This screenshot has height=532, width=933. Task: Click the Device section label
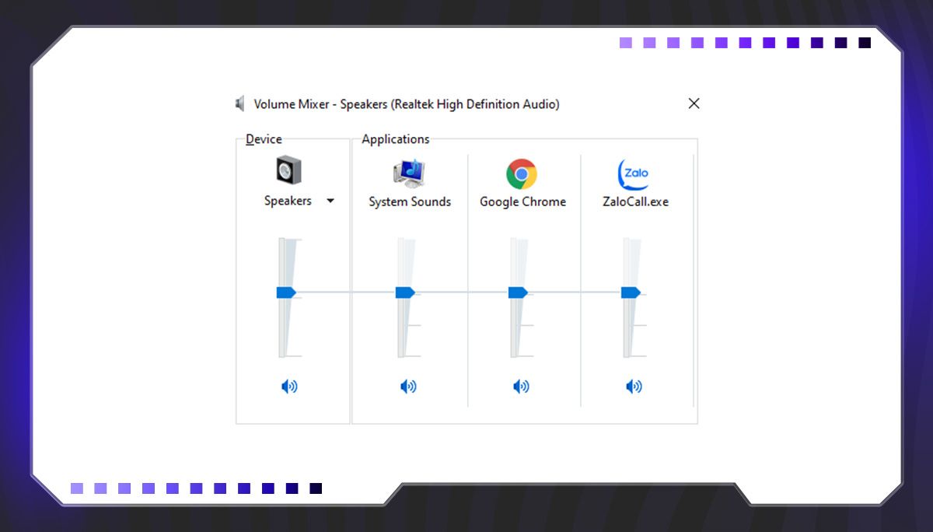tap(261, 138)
